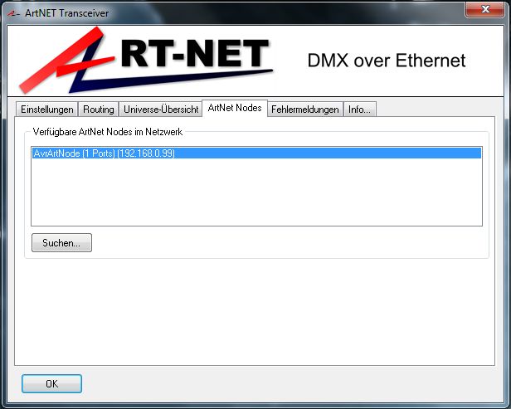
Task: Select the ArtNet Nodes tab
Action: 235,108
